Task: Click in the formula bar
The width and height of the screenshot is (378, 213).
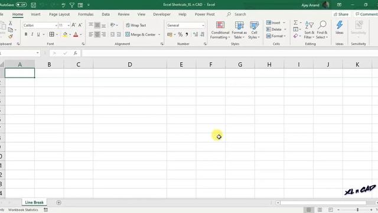Action: tap(229, 53)
